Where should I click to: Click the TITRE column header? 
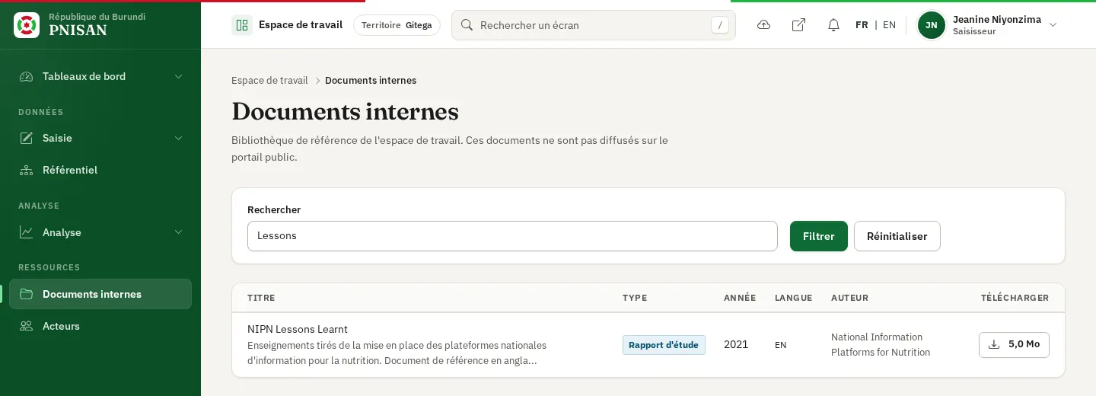pyautogui.click(x=261, y=298)
